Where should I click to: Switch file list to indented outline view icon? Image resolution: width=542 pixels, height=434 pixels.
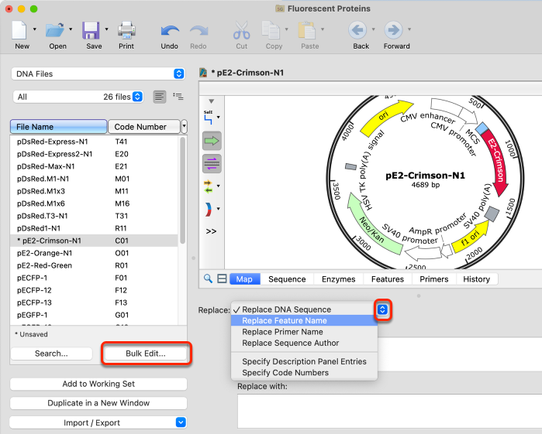click(178, 97)
